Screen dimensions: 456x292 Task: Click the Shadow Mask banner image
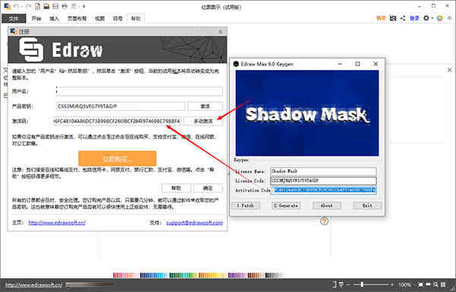click(x=307, y=113)
